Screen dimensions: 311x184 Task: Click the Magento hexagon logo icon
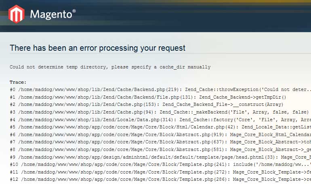[x=17, y=14]
